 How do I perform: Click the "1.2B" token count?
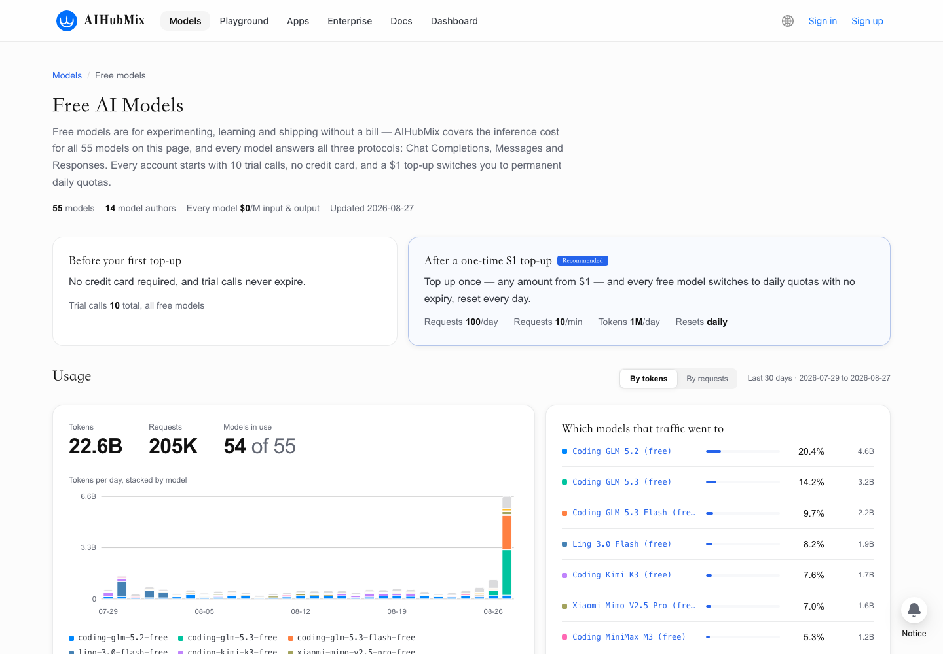[x=866, y=637]
